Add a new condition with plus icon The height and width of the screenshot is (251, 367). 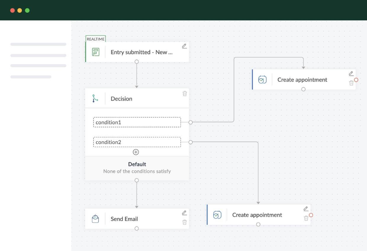coord(136,152)
